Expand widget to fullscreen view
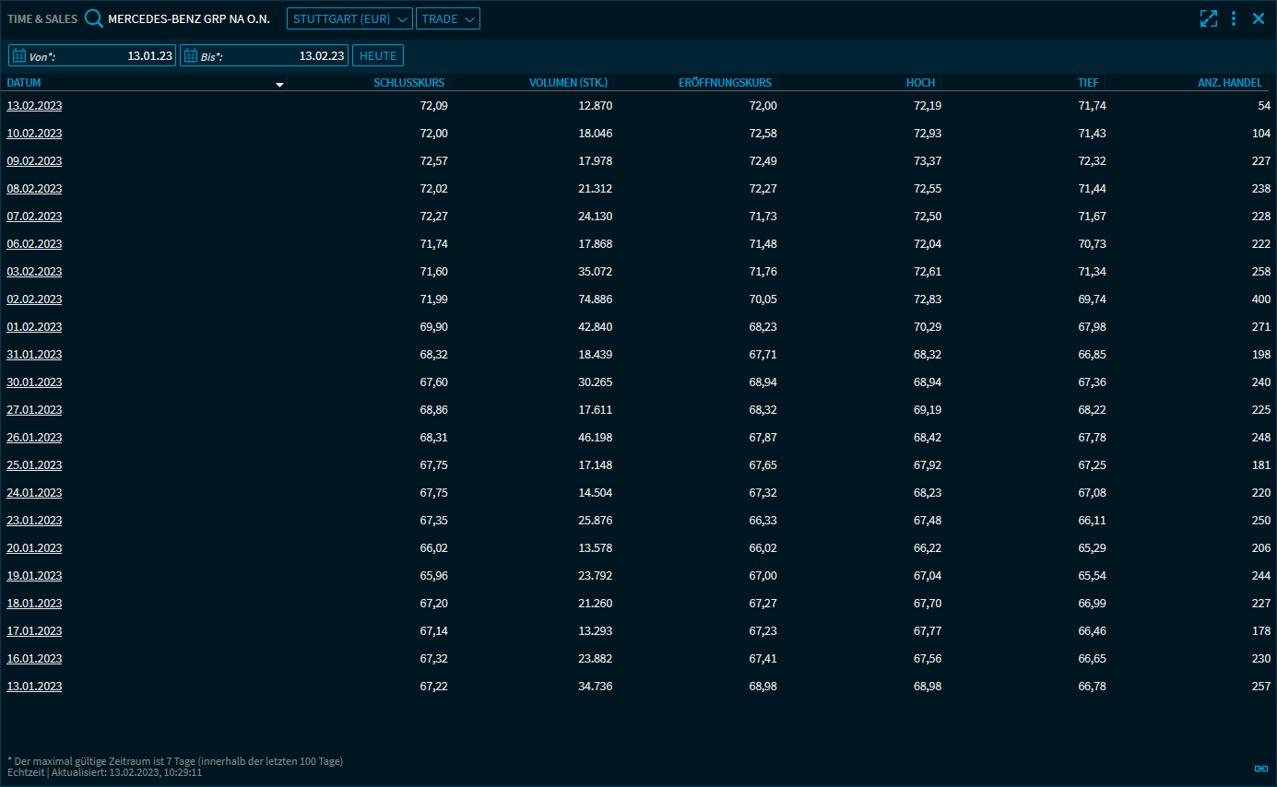The image size is (1277, 787). [1208, 18]
